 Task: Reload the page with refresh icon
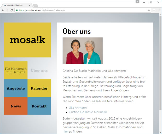click(x=12, y=10)
